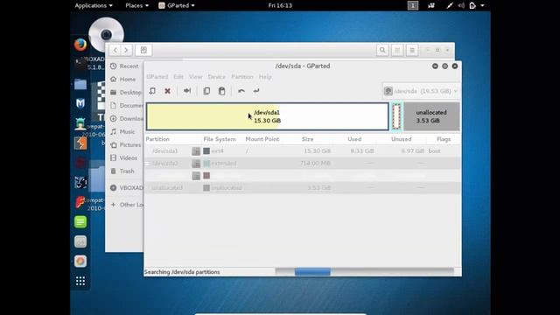Viewport: 560px width, 315px height.
Task: Select the /dev/sda2 extended partition row
Action: (x=303, y=164)
